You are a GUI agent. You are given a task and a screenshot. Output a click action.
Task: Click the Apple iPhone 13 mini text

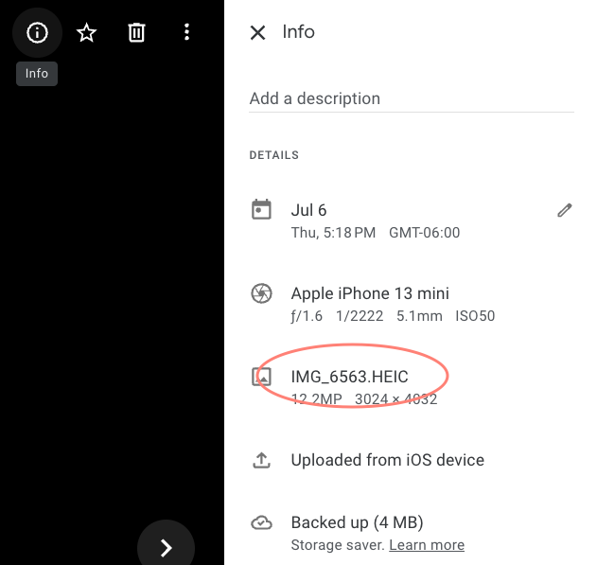coord(370,293)
